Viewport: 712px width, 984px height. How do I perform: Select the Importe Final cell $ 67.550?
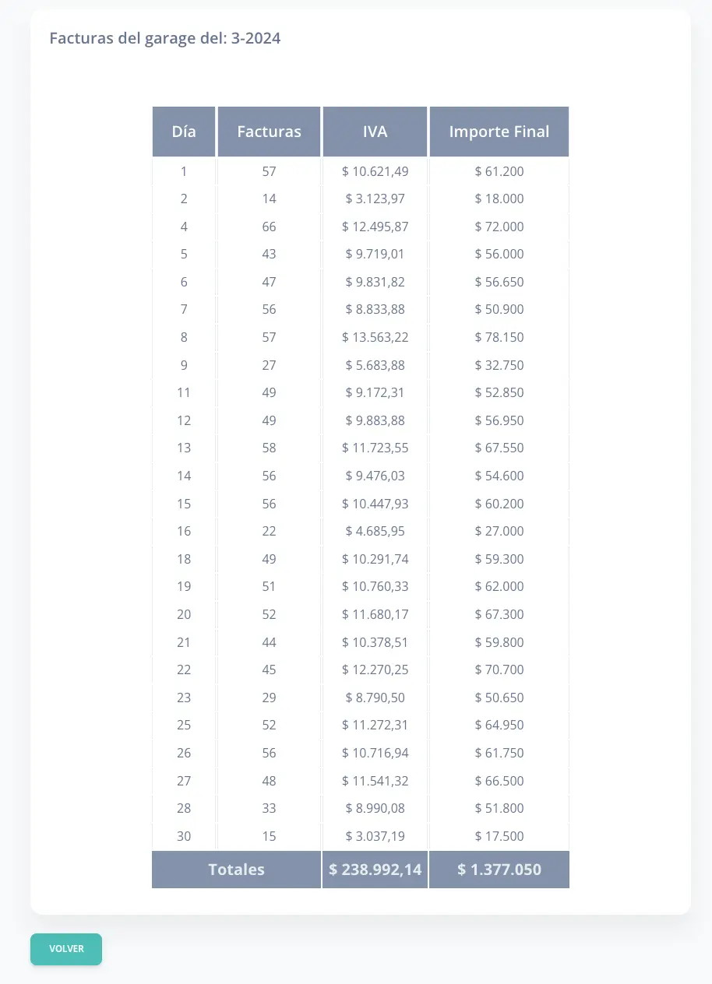pos(499,448)
